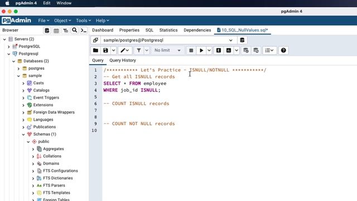Collapse the Servers (2) node
Image resolution: width=357 pixels, height=201 pixels.
click(4, 39)
